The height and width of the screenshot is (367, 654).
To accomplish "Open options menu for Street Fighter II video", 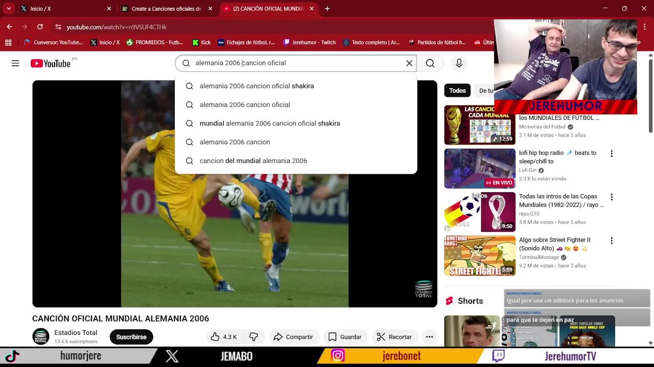I will 611,241.
